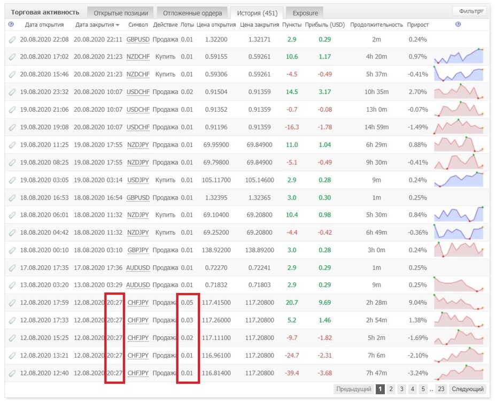Click the tag icon of the NZDJPY 18.08.2020 04:42 trade
Viewport: 495px width, 401px height.
(x=12, y=233)
